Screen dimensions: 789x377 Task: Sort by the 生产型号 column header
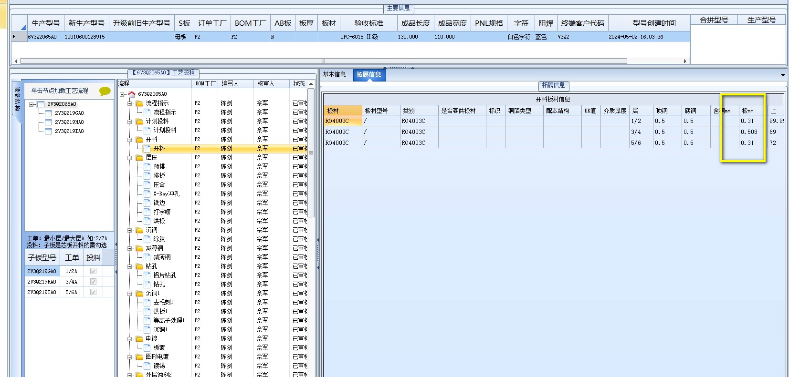pos(45,23)
